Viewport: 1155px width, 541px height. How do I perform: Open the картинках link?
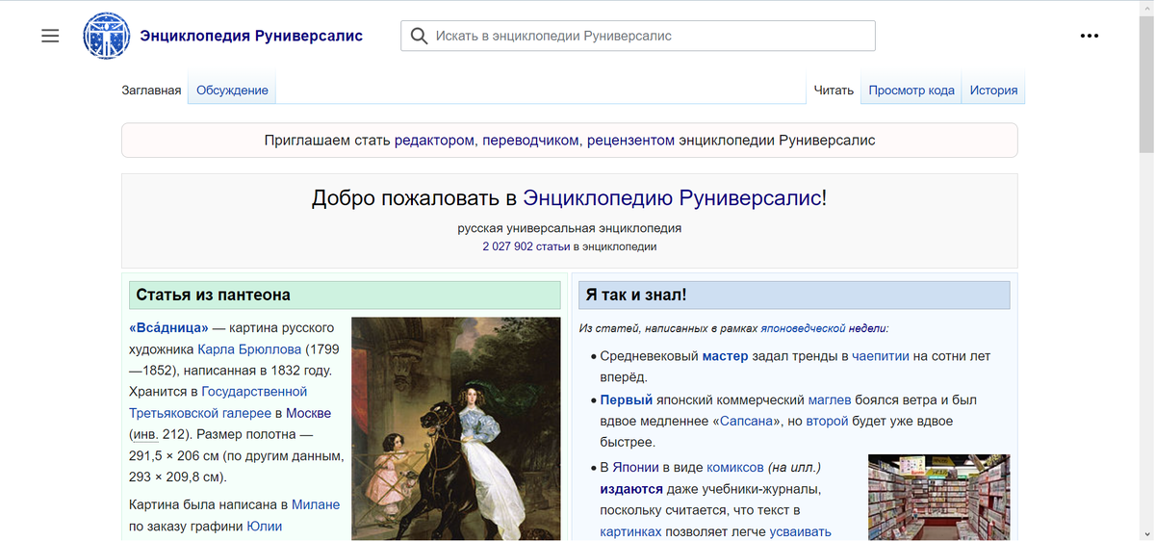click(630, 531)
